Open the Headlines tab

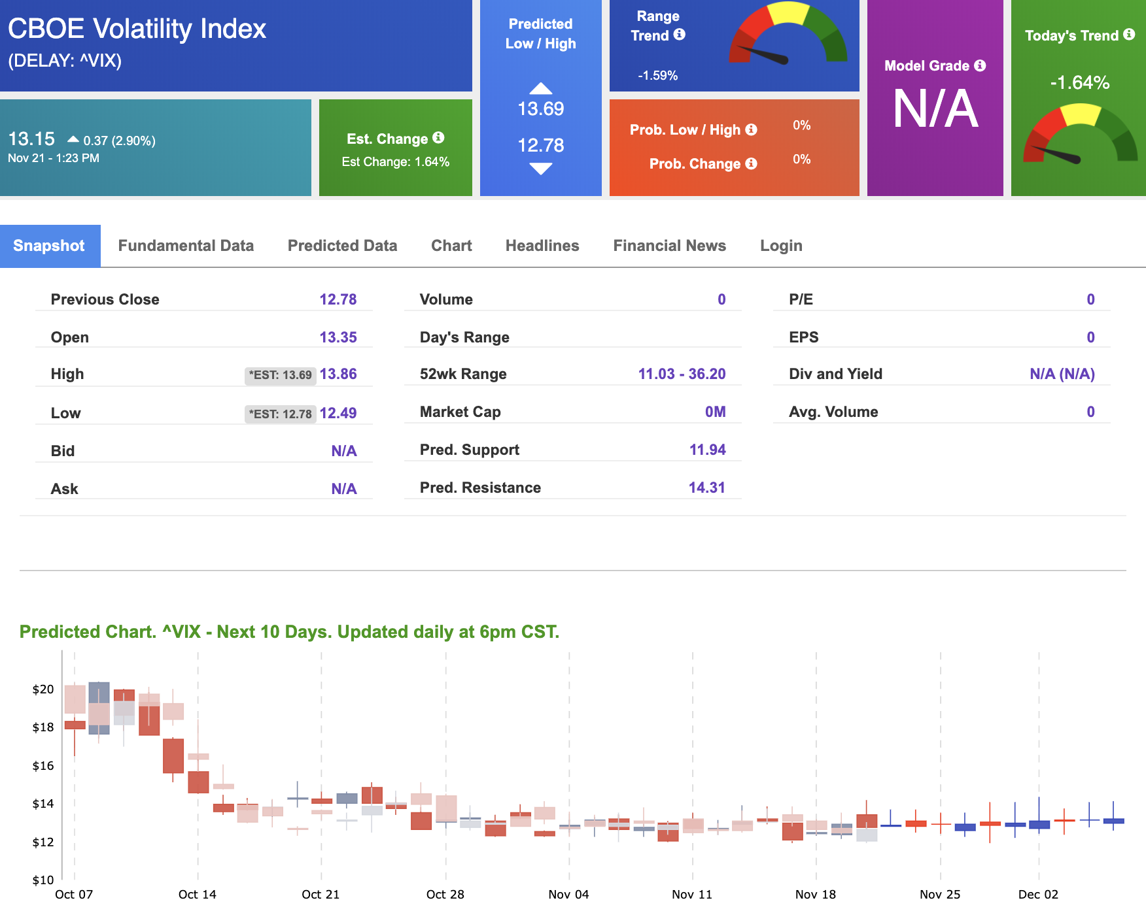pyautogui.click(x=542, y=246)
